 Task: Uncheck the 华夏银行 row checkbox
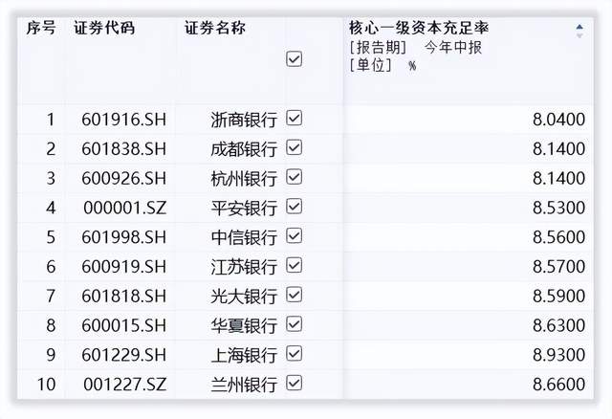pyautogui.click(x=294, y=324)
